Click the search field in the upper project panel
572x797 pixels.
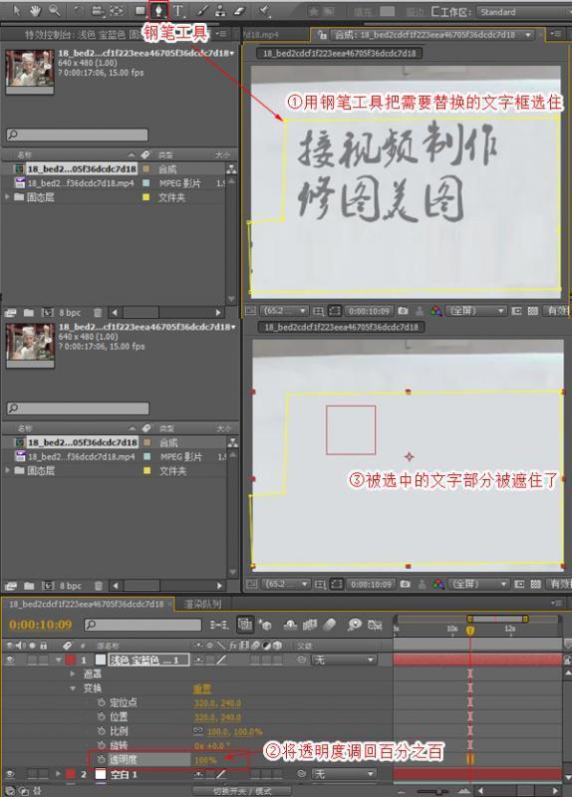(78, 134)
